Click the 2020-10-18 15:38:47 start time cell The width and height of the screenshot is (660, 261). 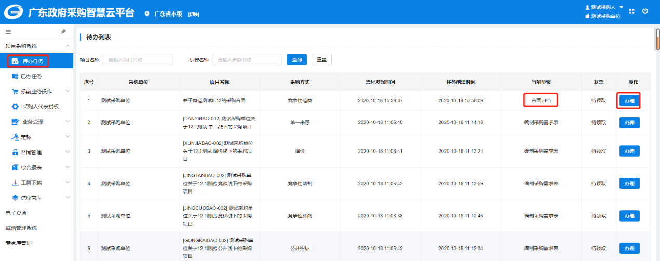point(380,100)
